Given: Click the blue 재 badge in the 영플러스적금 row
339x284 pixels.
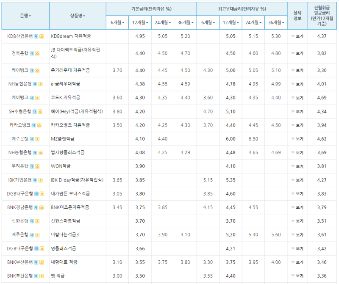Looking at the screenshot, I should point(36,249).
